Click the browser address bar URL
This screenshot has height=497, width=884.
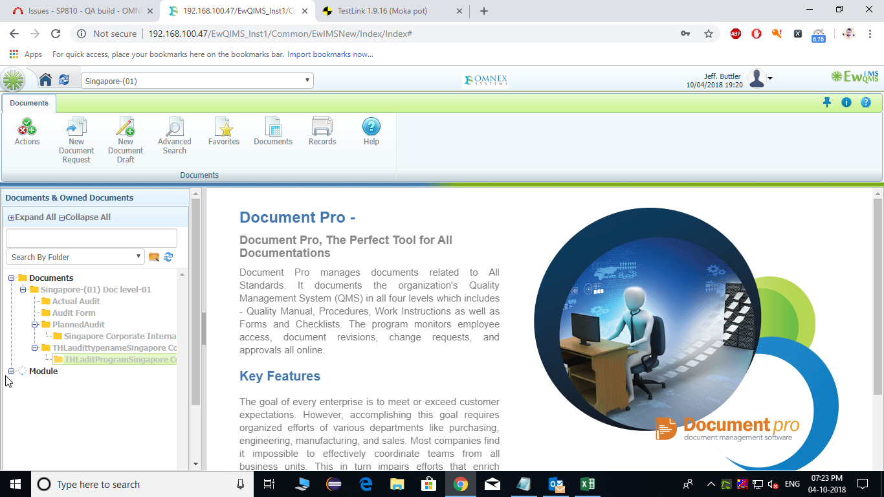(280, 34)
